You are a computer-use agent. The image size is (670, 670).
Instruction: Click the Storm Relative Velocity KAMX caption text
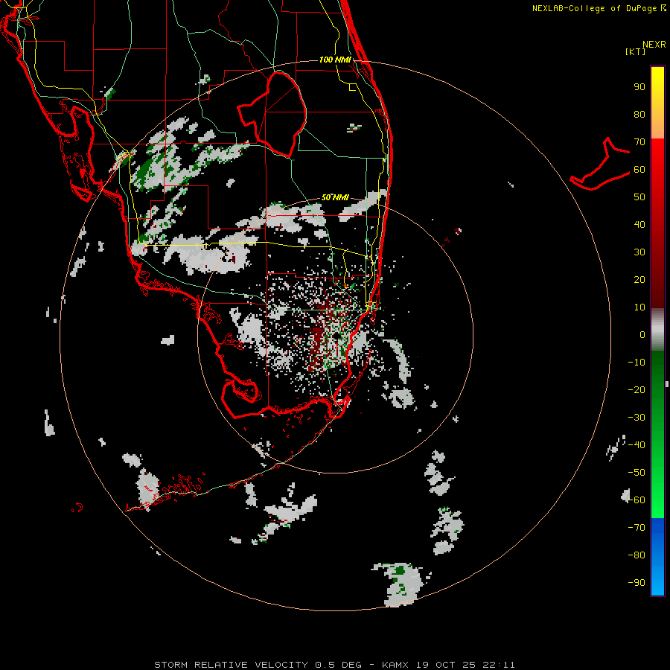(334, 665)
